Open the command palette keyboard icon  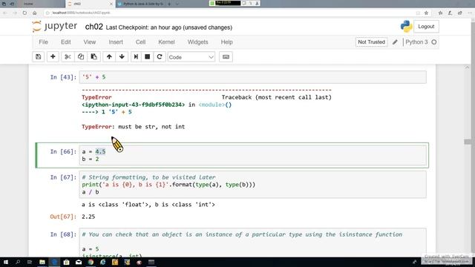point(226,57)
